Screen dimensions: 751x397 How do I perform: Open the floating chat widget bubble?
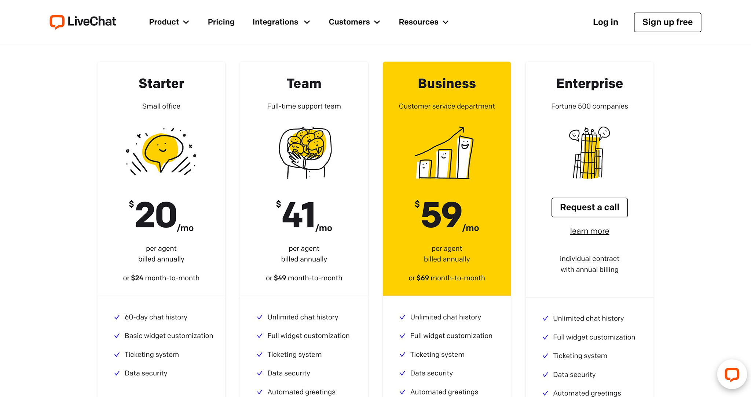click(732, 374)
